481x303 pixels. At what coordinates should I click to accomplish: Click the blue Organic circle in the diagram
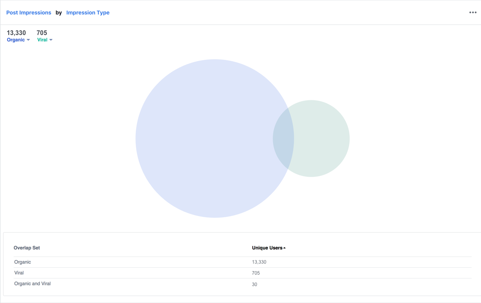[205, 138]
